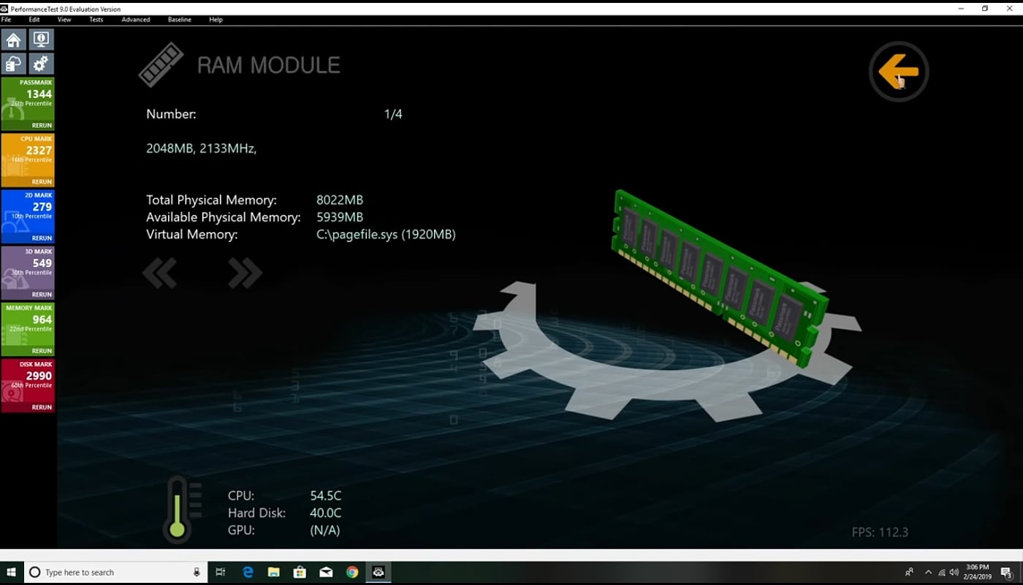Viewport: 1023px width, 585px height.
Task: Click the PerformanceTest taskbar icon
Action: [x=379, y=572]
